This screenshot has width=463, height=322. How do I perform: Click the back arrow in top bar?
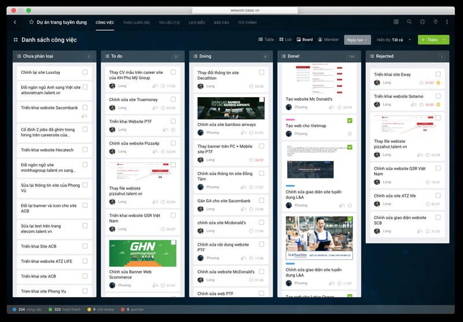coord(14,22)
